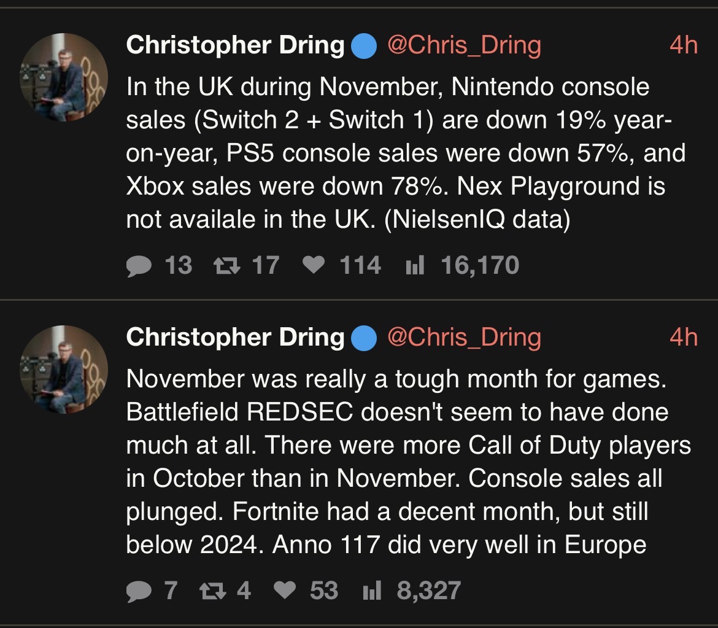Open the 4h timestamp on the Xbox sales tweet

point(684,45)
